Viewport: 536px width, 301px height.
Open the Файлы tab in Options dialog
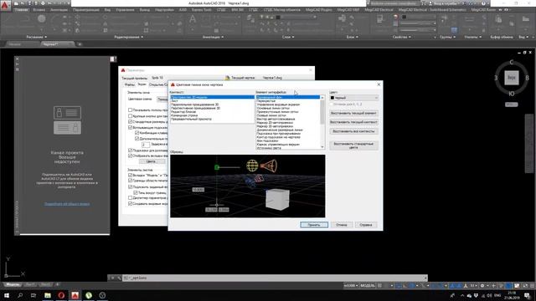pyautogui.click(x=130, y=84)
